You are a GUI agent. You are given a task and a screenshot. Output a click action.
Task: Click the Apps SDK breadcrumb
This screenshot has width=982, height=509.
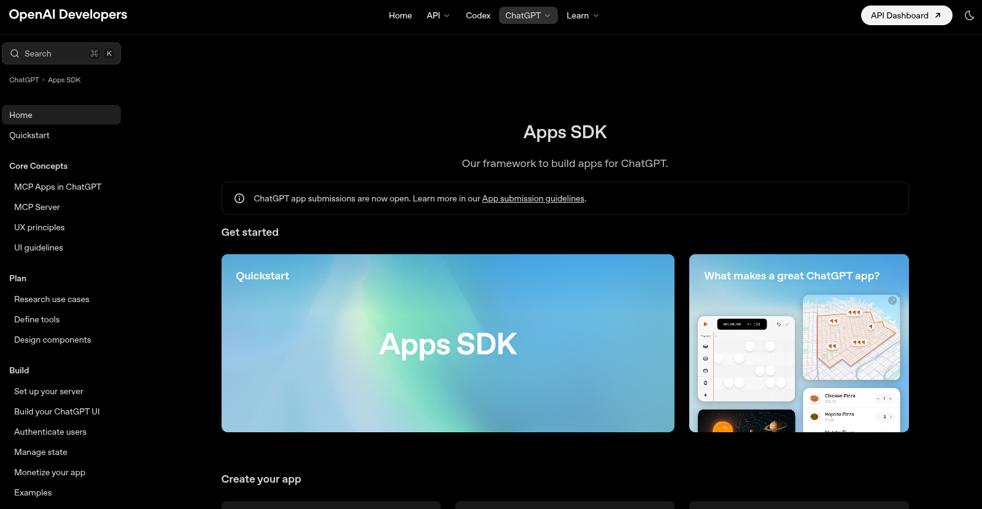coord(64,80)
